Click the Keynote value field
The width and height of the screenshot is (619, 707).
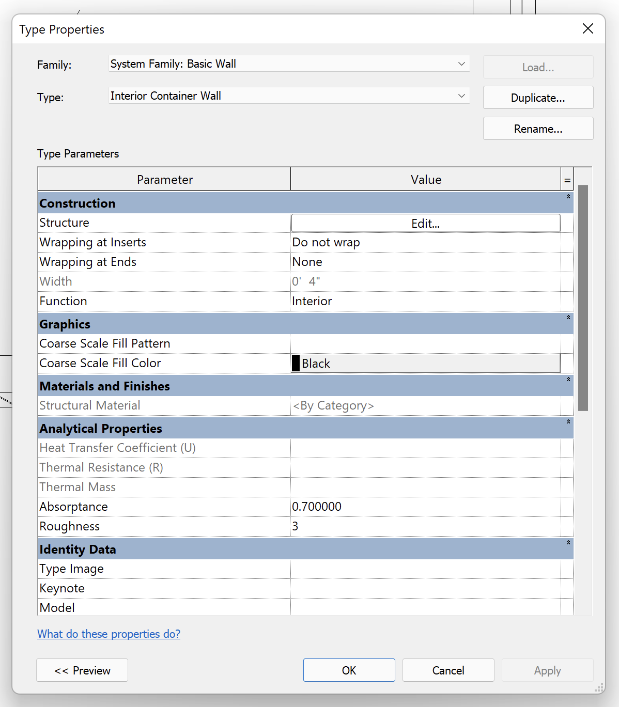click(x=425, y=588)
